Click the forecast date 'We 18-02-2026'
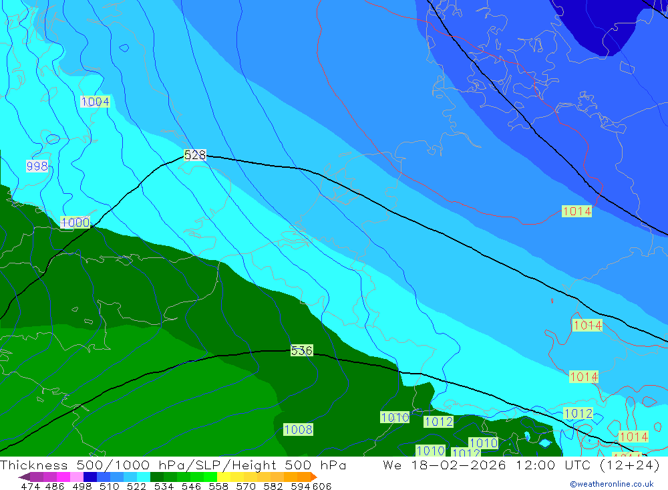This screenshot has width=668, height=490. (444, 465)
